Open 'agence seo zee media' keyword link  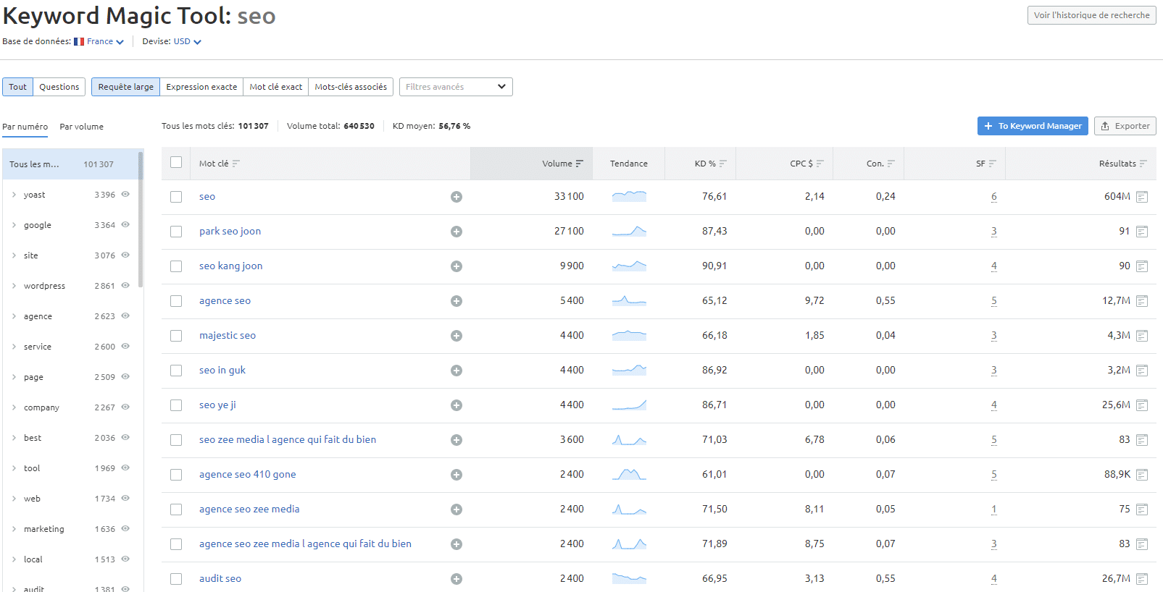tap(249, 509)
